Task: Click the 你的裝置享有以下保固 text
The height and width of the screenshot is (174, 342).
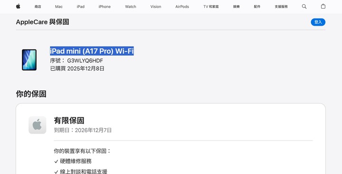Action: point(83,151)
